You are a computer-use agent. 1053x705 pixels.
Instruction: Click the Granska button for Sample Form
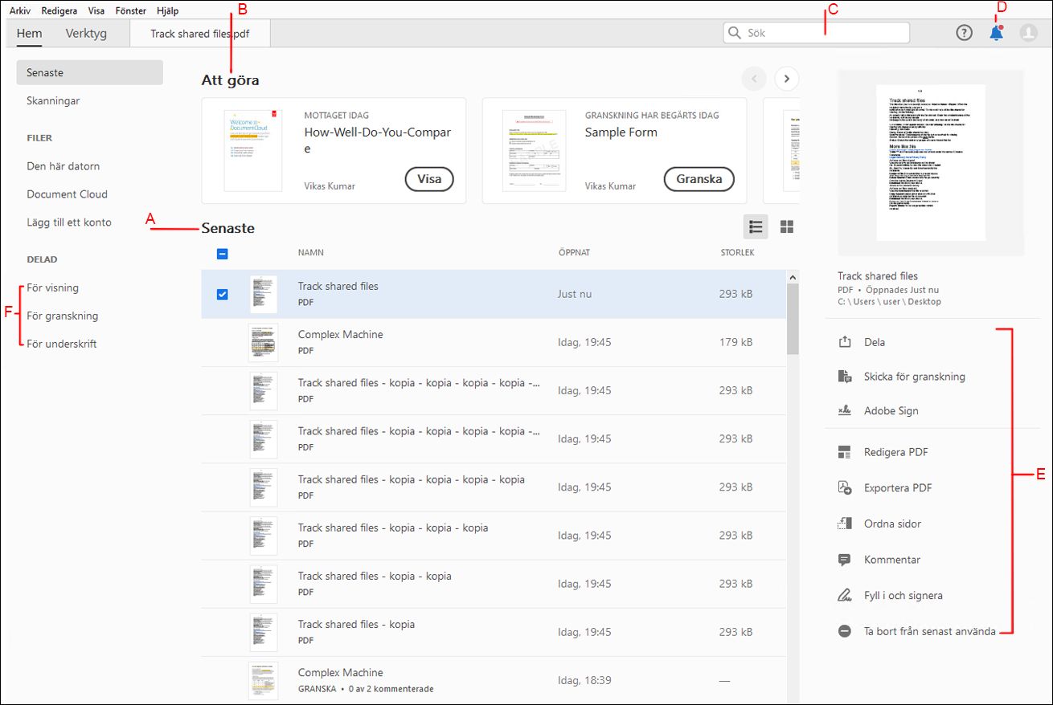699,179
